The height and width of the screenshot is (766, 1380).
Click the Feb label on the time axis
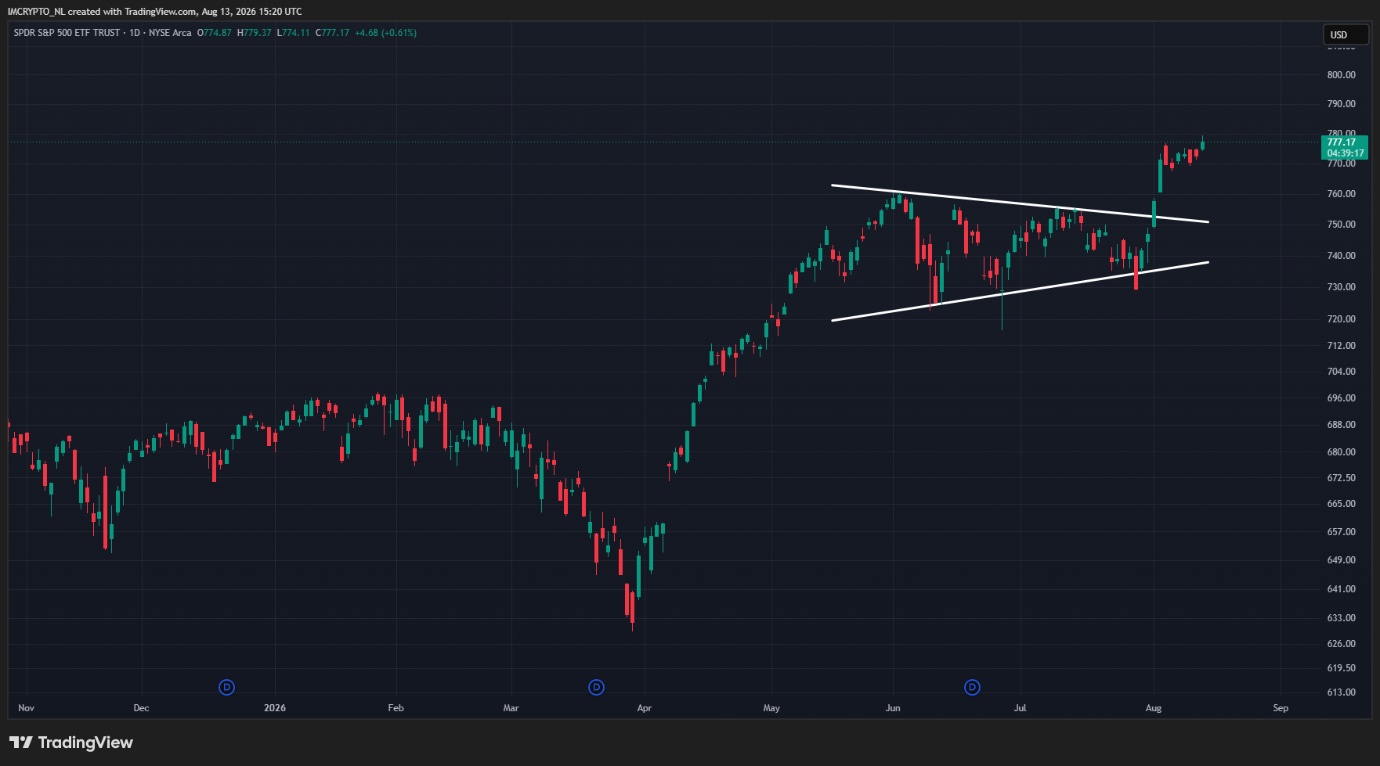[396, 708]
